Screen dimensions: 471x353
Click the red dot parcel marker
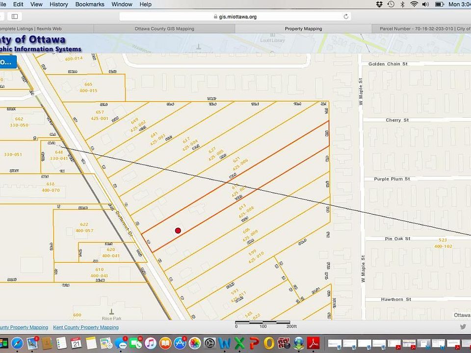point(178,230)
